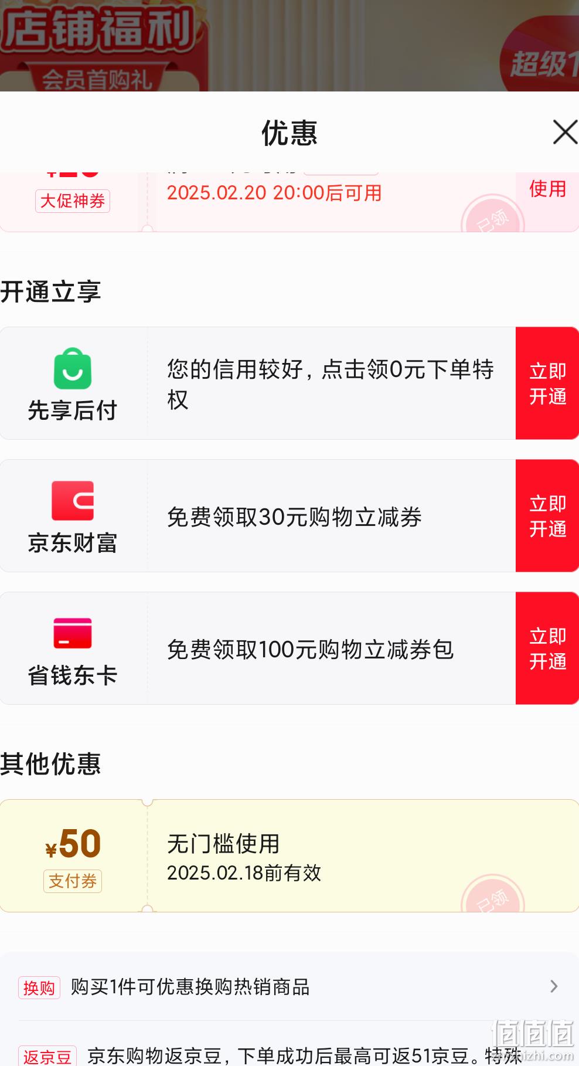579x1066 pixels.
Task: Tap 使用 on the 大促神券 coupon
Action: click(x=547, y=189)
